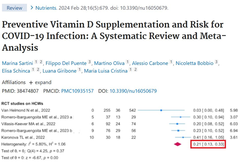This screenshot has width=245, height=164.
Task: Click 'Karonova TL et al., 2022' row
Action: click(119, 137)
